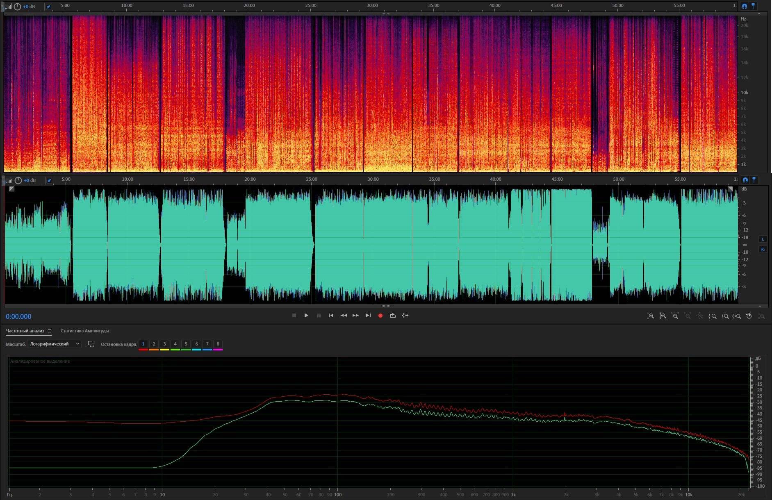Jump to previous marker with Move Playhead to Previous
Screen dimensions: 772x500
[x=331, y=316]
